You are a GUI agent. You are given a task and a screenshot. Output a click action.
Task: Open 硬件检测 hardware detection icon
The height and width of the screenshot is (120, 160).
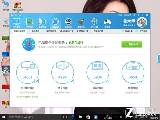pyautogui.click(x=29, y=23)
